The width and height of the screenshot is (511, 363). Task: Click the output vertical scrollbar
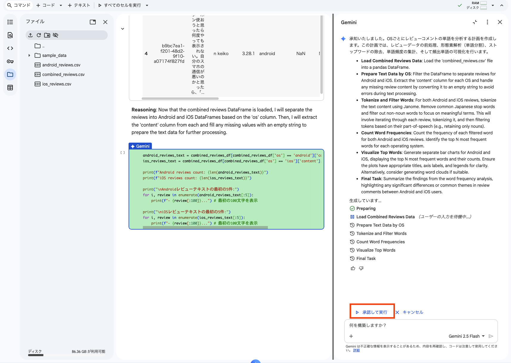pos(321,54)
